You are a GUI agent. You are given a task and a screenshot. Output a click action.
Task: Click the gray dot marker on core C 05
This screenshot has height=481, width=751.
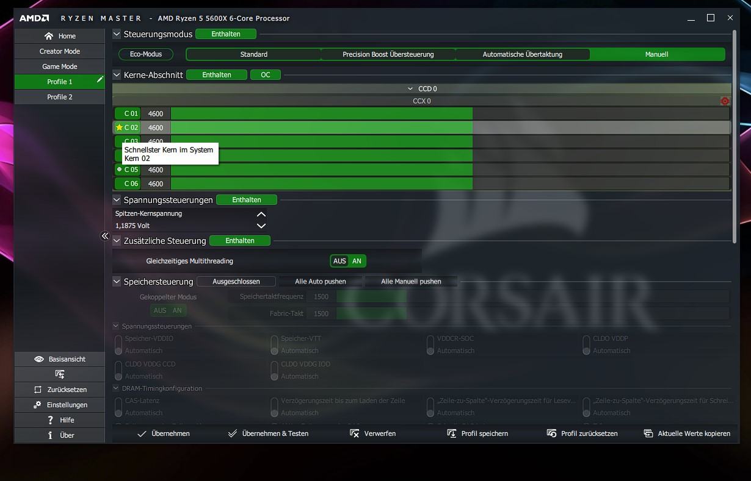119,169
